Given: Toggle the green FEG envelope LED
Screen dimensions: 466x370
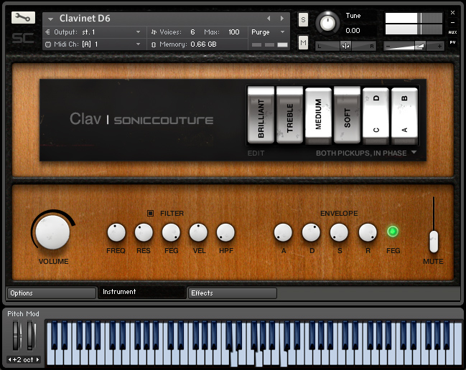Looking at the screenshot, I should click(x=393, y=232).
